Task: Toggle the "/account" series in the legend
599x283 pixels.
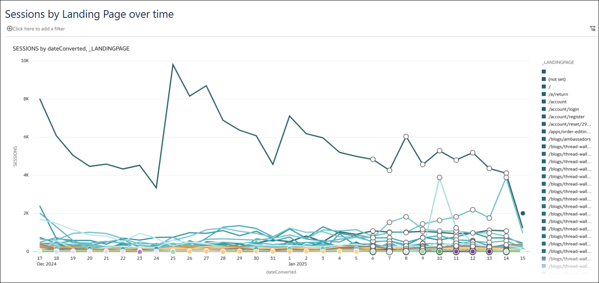Action: coord(543,101)
